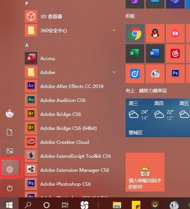The width and height of the screenshot is (190, 209).
Task: Launch Adobe Photoshop CS6 icon
Action: coord(31,184)
